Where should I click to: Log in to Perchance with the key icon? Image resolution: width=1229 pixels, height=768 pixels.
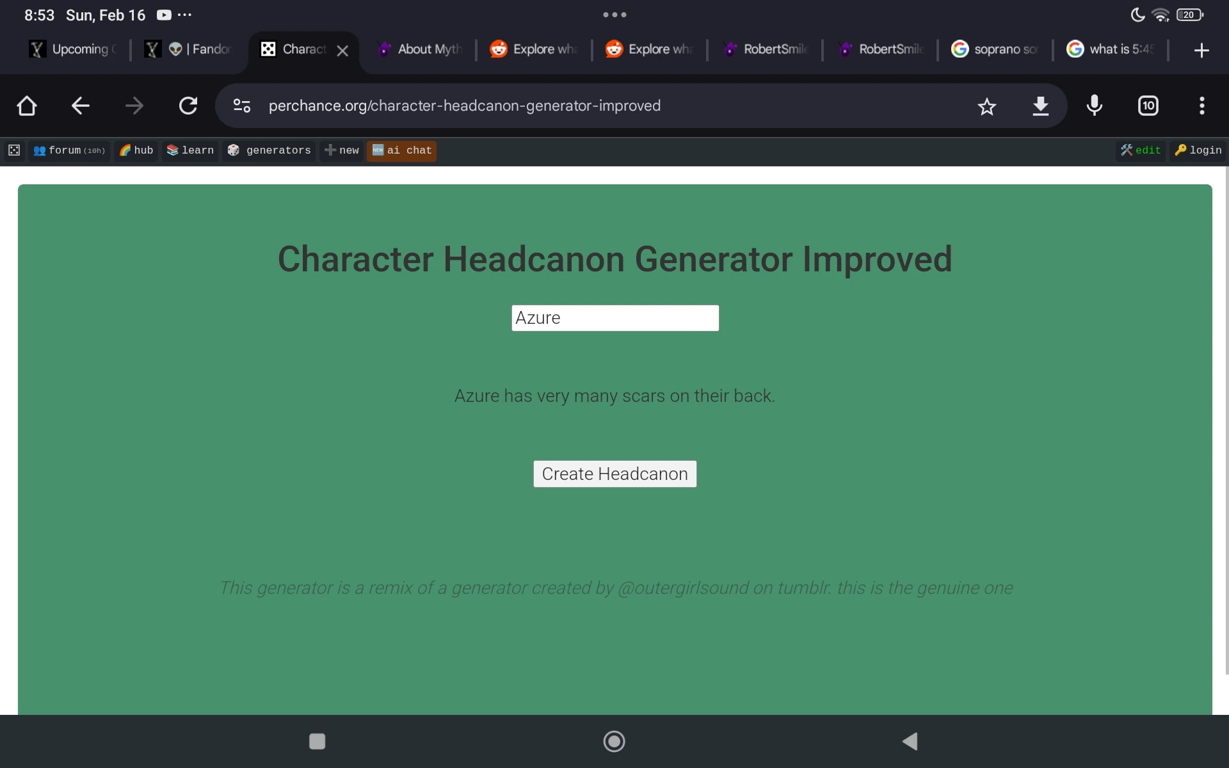tap(1197, 150)
